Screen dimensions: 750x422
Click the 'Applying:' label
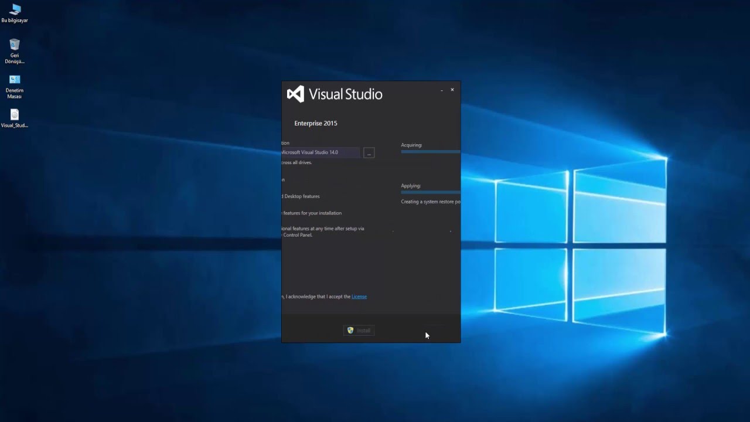point(411,186)
